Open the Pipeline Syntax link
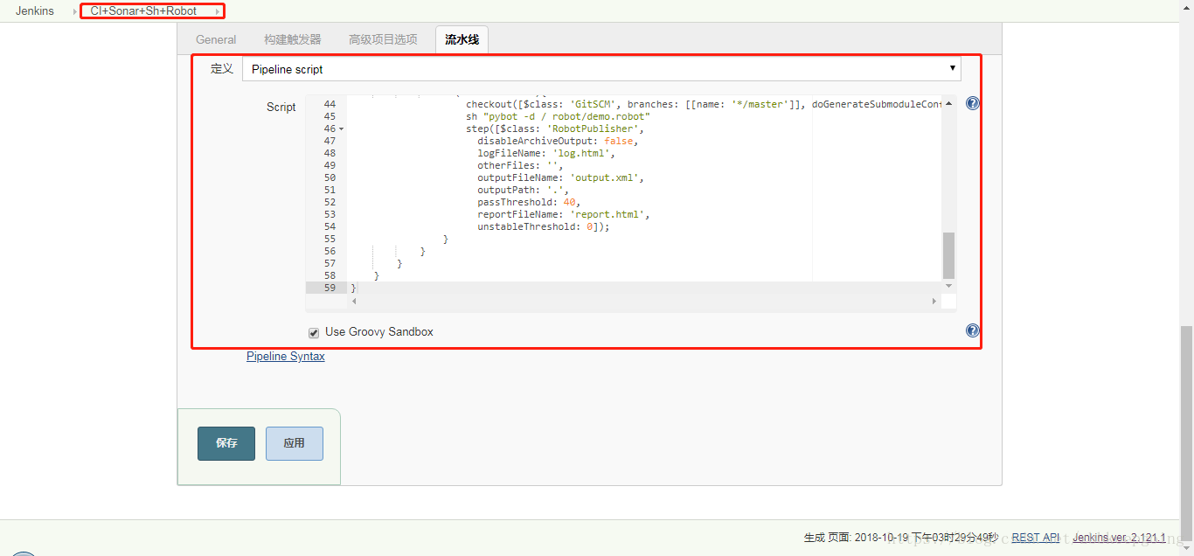This screenshot has width=1194, height=556. point(286,357)
